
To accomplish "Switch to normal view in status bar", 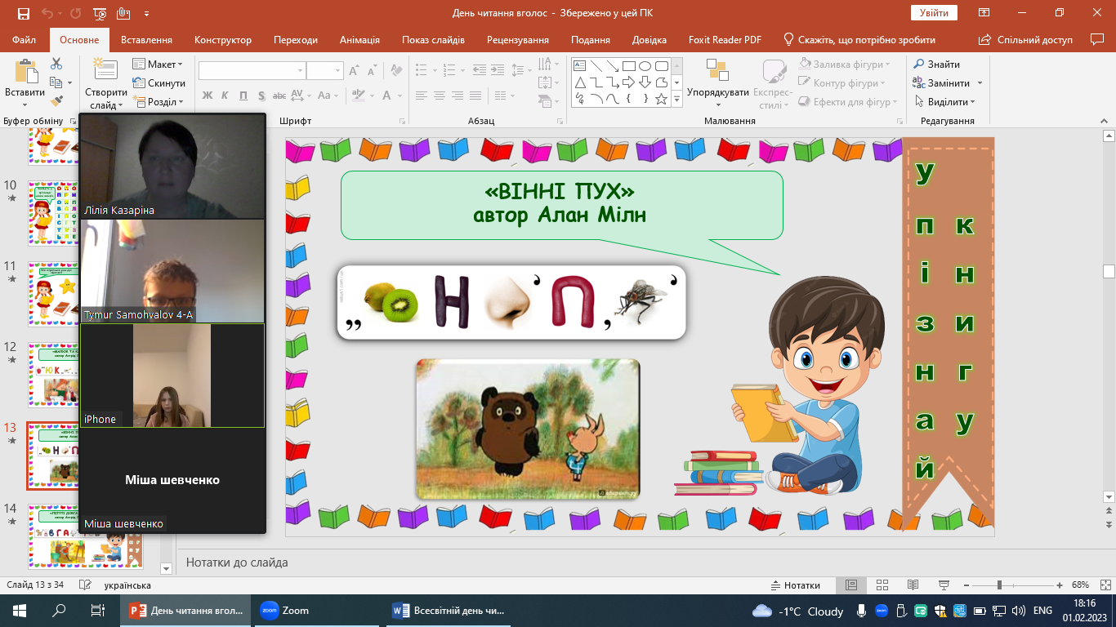I will 851,585.
